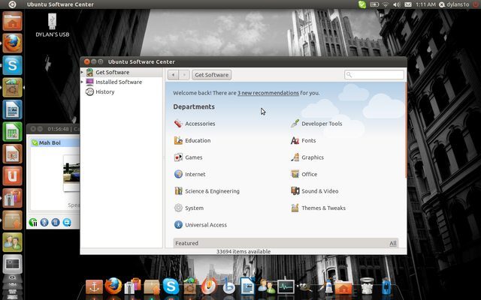This screenshot has width=481, height=300.
Task: Open the Accessories department
Action: (x=195, y=124)
